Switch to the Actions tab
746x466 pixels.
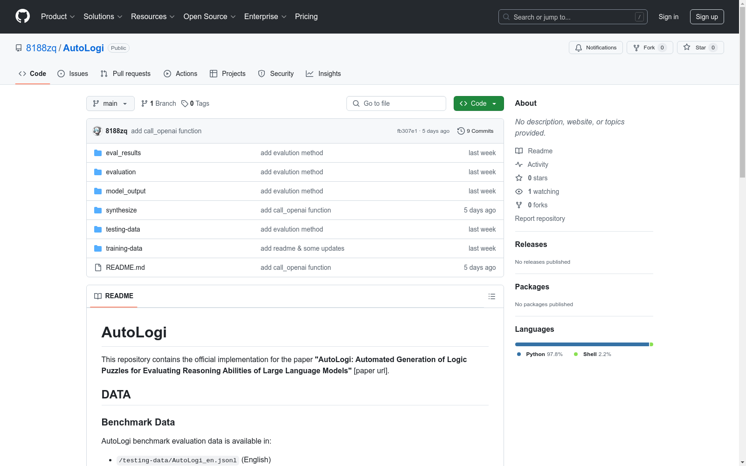(x=180, y=74)
